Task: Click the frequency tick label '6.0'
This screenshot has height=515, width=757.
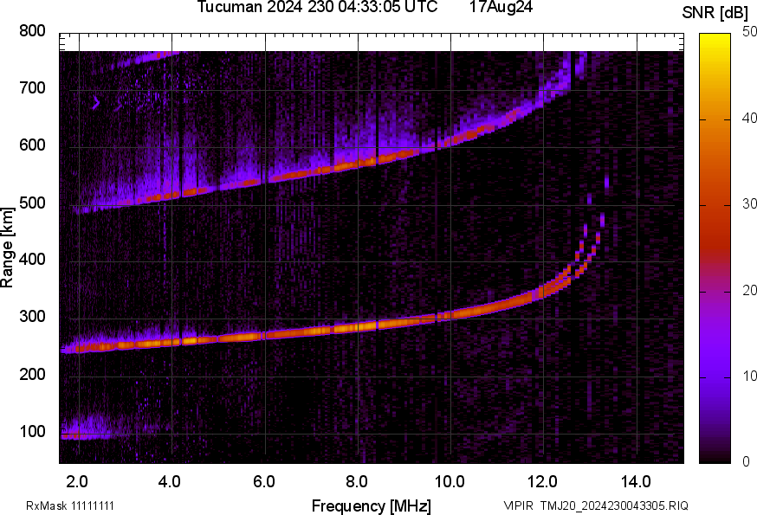Action: click(263, 481)
